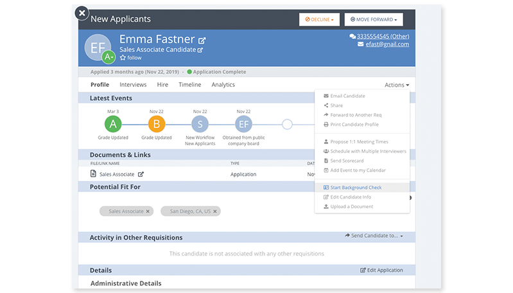Click the document icon for Sales Associate file
The width and height of the screenshot is (513, 293).
(x=93, y=173)
